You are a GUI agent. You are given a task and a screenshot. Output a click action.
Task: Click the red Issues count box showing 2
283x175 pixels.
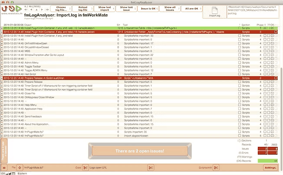[x=263, y=149]
